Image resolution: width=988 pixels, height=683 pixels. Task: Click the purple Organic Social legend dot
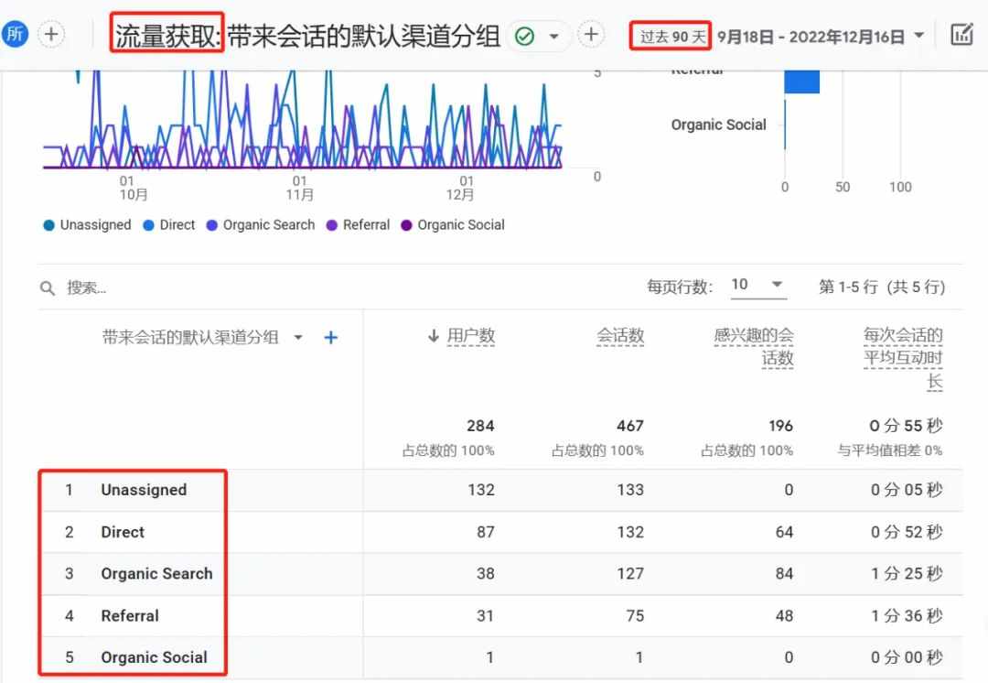pos(406,225)
